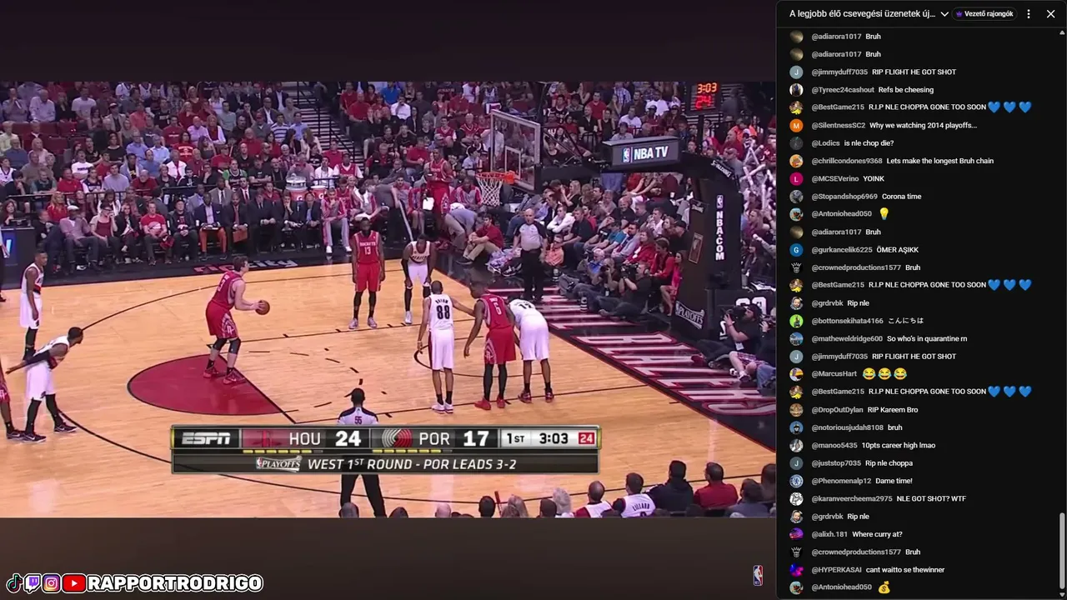Select the message "10pts career high lmao"

(x=899, y=445)
